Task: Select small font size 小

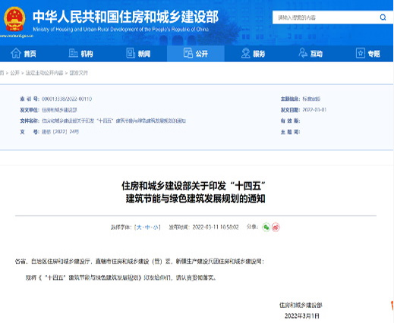Action: (x=156, y=227)
